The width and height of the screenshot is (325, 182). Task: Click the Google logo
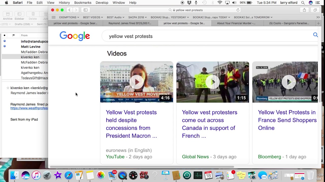[75, 36]
